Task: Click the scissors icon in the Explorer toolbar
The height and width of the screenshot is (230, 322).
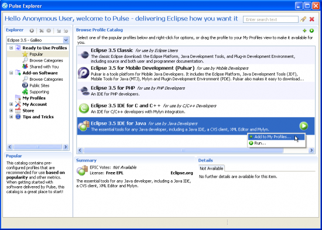Action: tap(42, 30)
